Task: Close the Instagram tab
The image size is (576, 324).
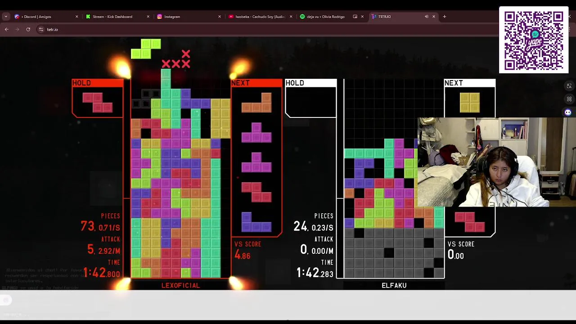Action: pos(220,17)
